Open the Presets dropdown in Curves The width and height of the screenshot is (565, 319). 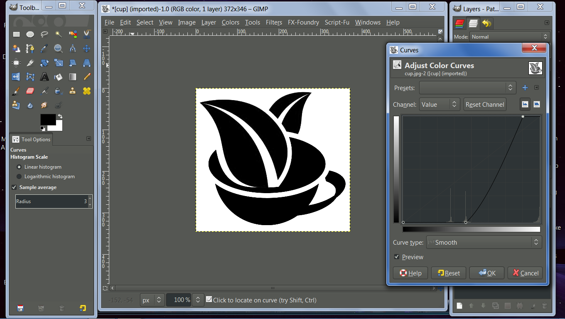click(468, 88)
